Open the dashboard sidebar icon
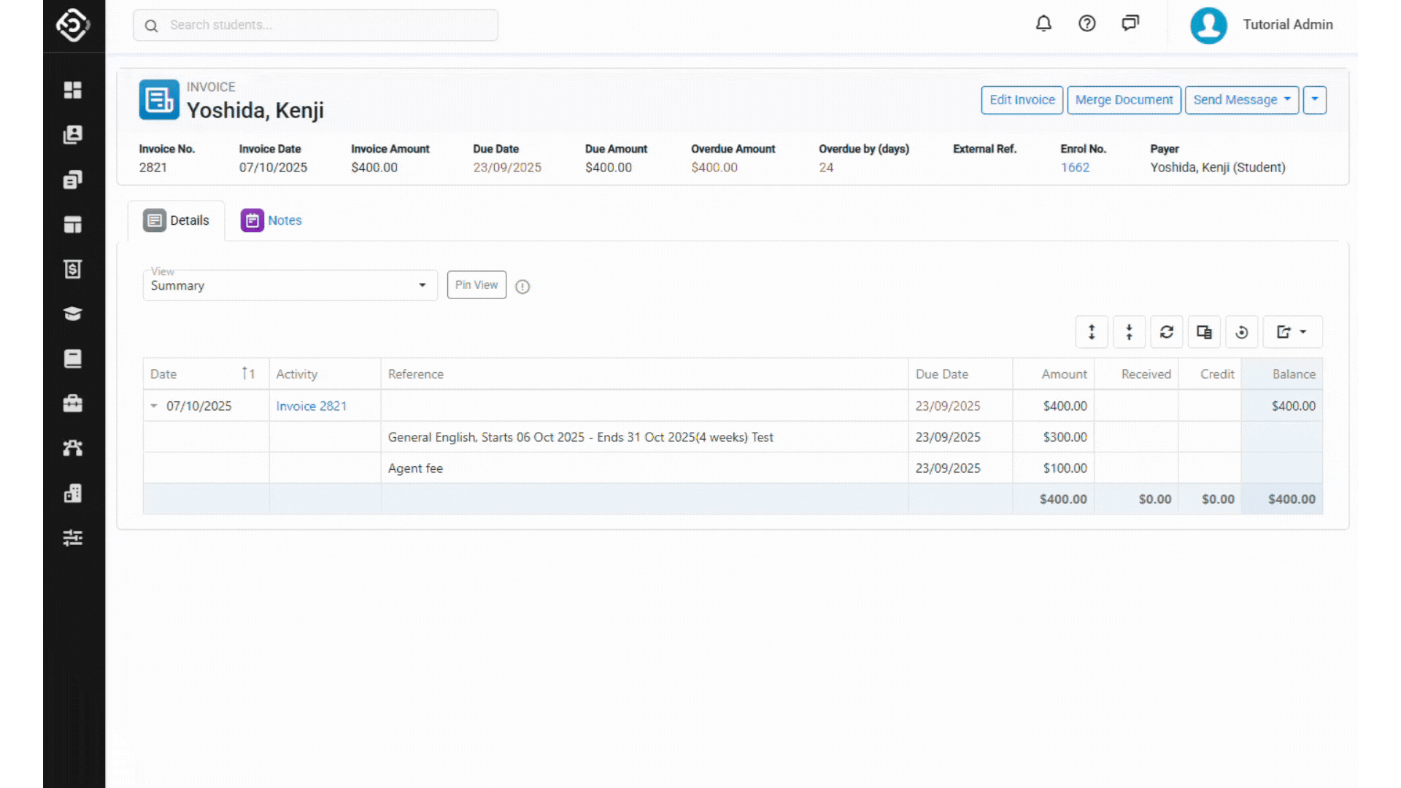Viewport: 1401px width, 788px height. click(x=73, y=90)
